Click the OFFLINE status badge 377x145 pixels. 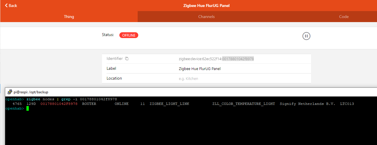pyautogui.click(x=129, y=35)
